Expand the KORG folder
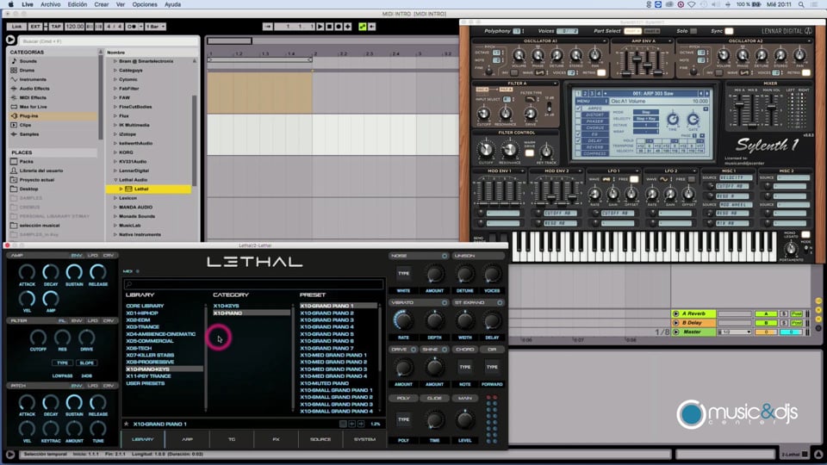Image resolution: width=827 pixels, height=465 pixels. pos(115,152)
